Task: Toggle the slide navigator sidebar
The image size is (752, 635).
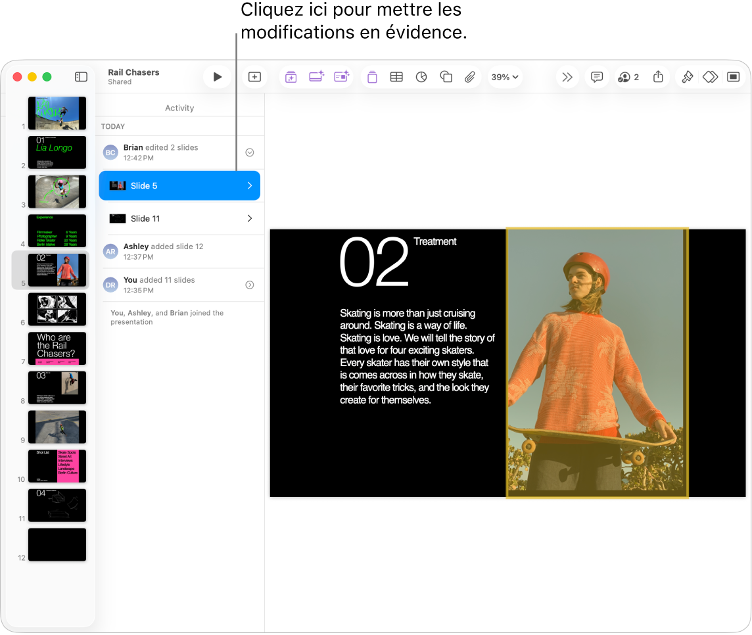Action: click(81, 76)
